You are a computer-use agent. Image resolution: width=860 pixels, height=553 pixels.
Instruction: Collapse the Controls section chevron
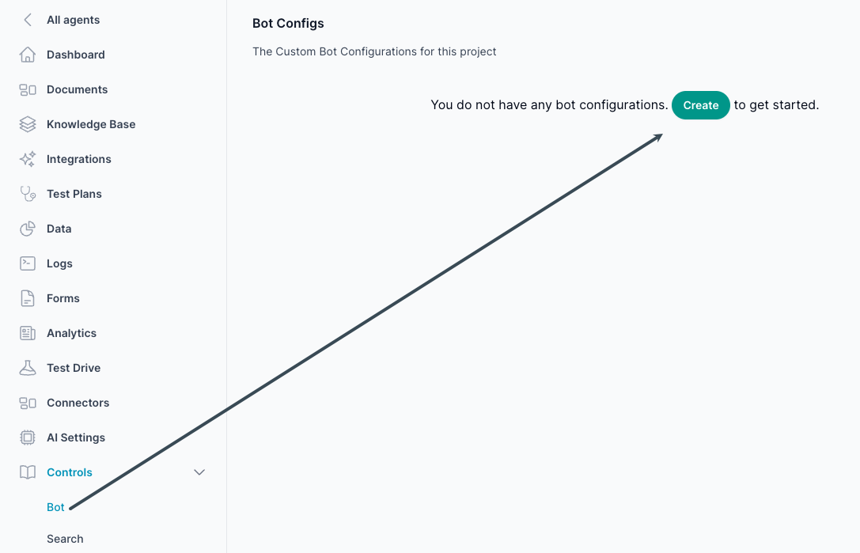[199, 472]
